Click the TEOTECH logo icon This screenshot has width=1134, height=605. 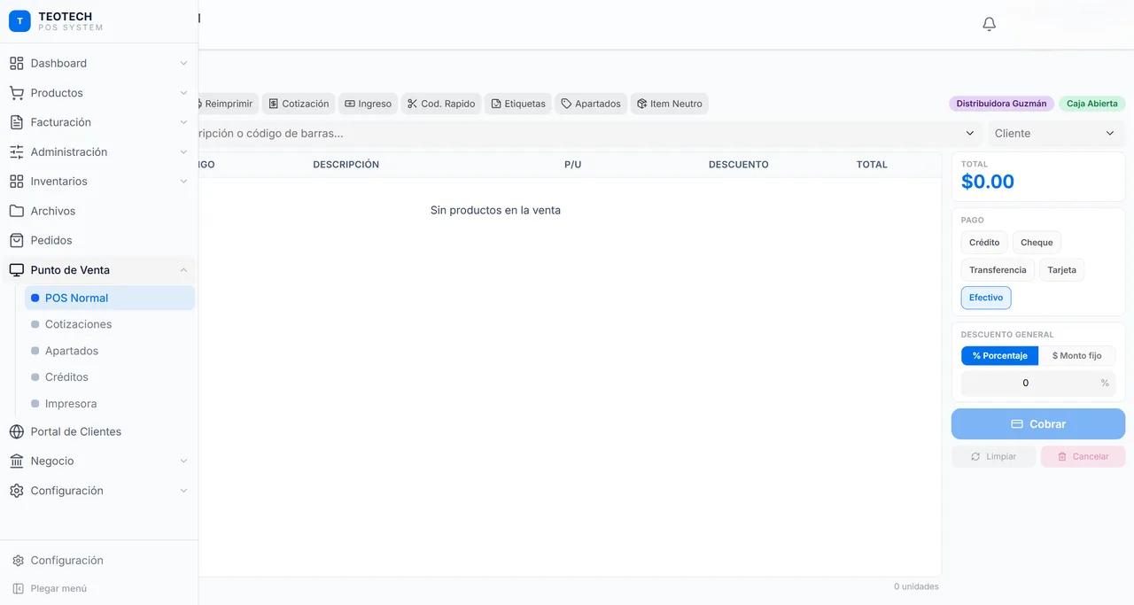tap(19, 21)
